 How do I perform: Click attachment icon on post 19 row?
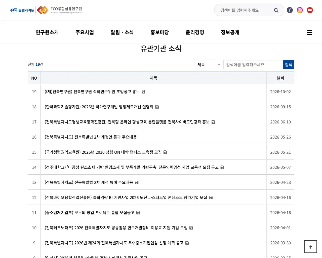143,92
